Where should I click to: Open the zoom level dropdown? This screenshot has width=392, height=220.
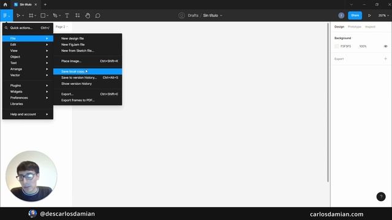(x=383, y=15)
